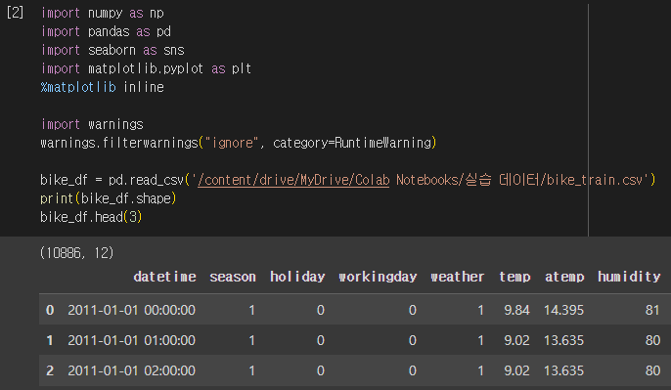The image size is (671, 390).
Task: Click the "ignore" string argument
Action: (232, 143)
